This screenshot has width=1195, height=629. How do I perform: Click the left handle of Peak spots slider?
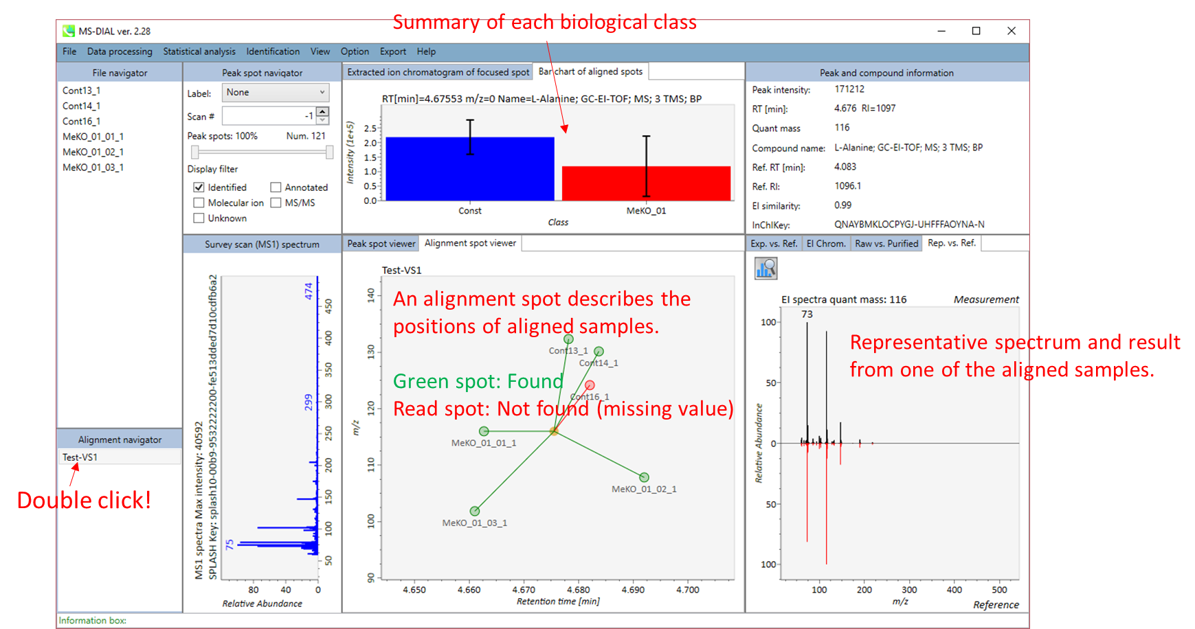[x=195, y=152]
